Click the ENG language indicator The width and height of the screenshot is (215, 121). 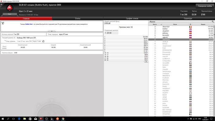point(200,119)
